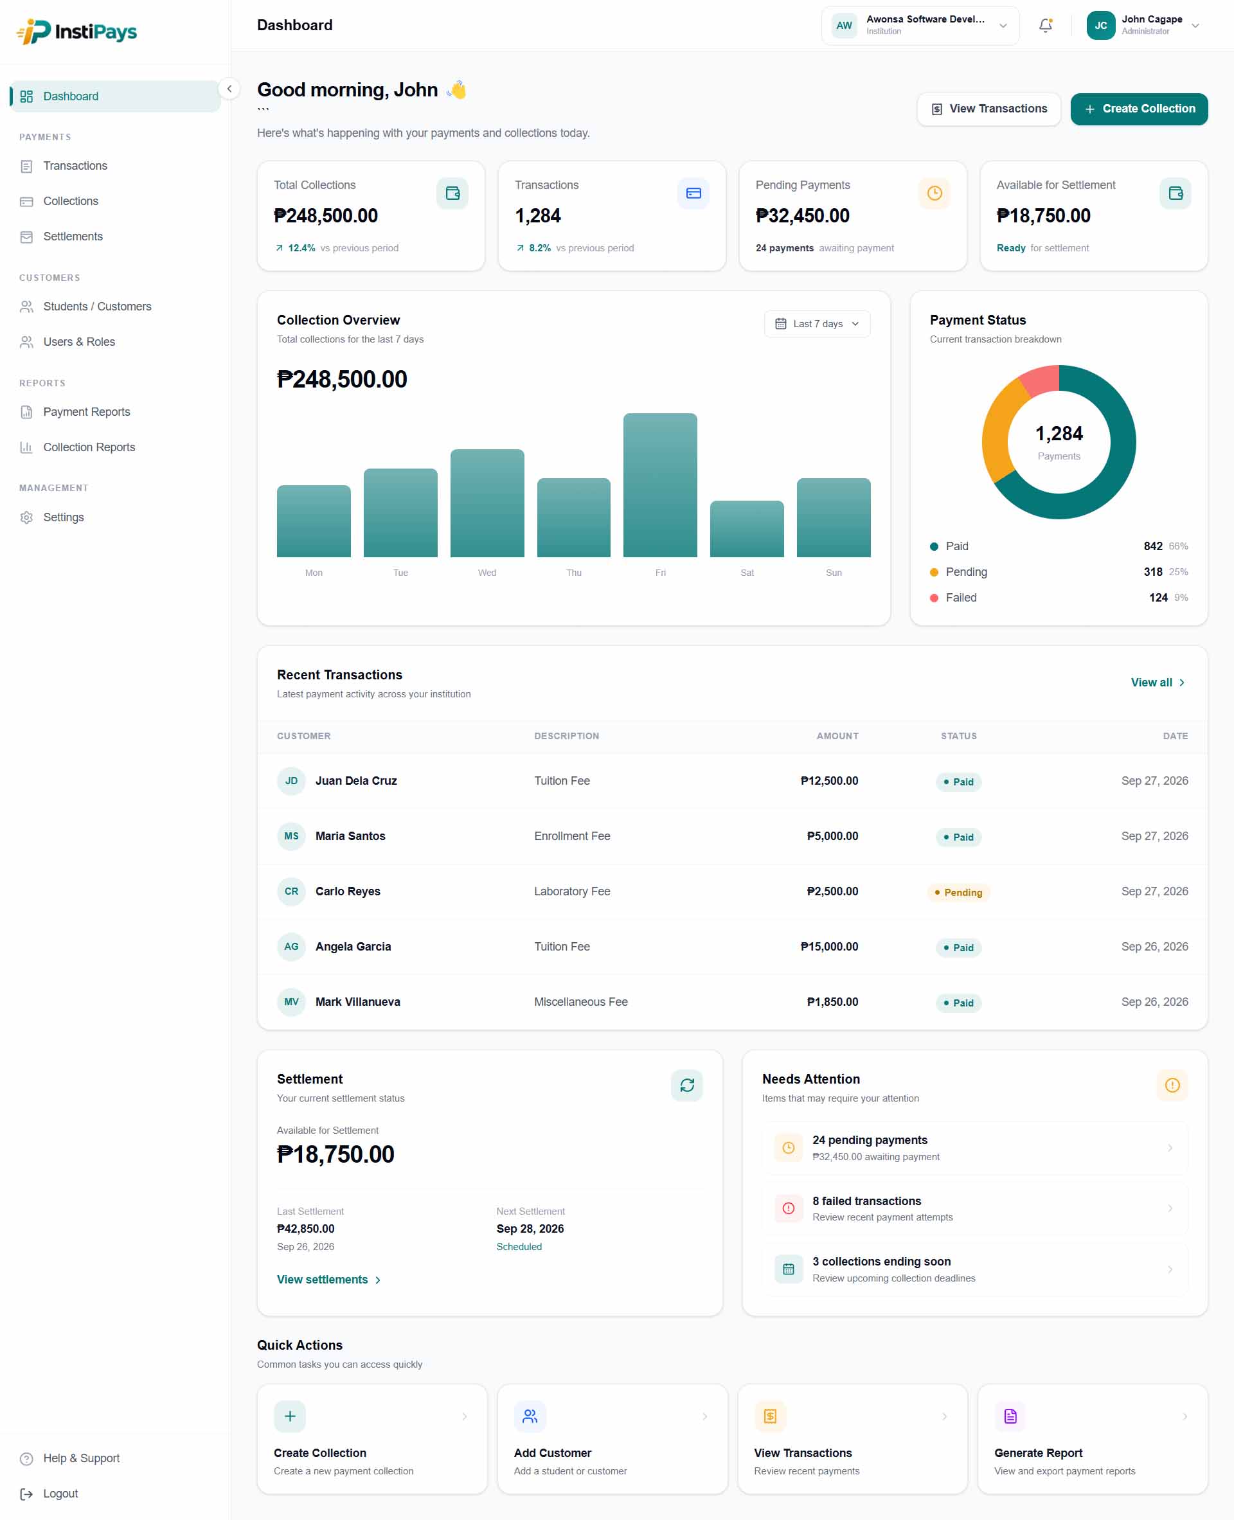Click the Pending Payments clock icon
This screenshot has width=1234, height=1520.
coord(934,193)
